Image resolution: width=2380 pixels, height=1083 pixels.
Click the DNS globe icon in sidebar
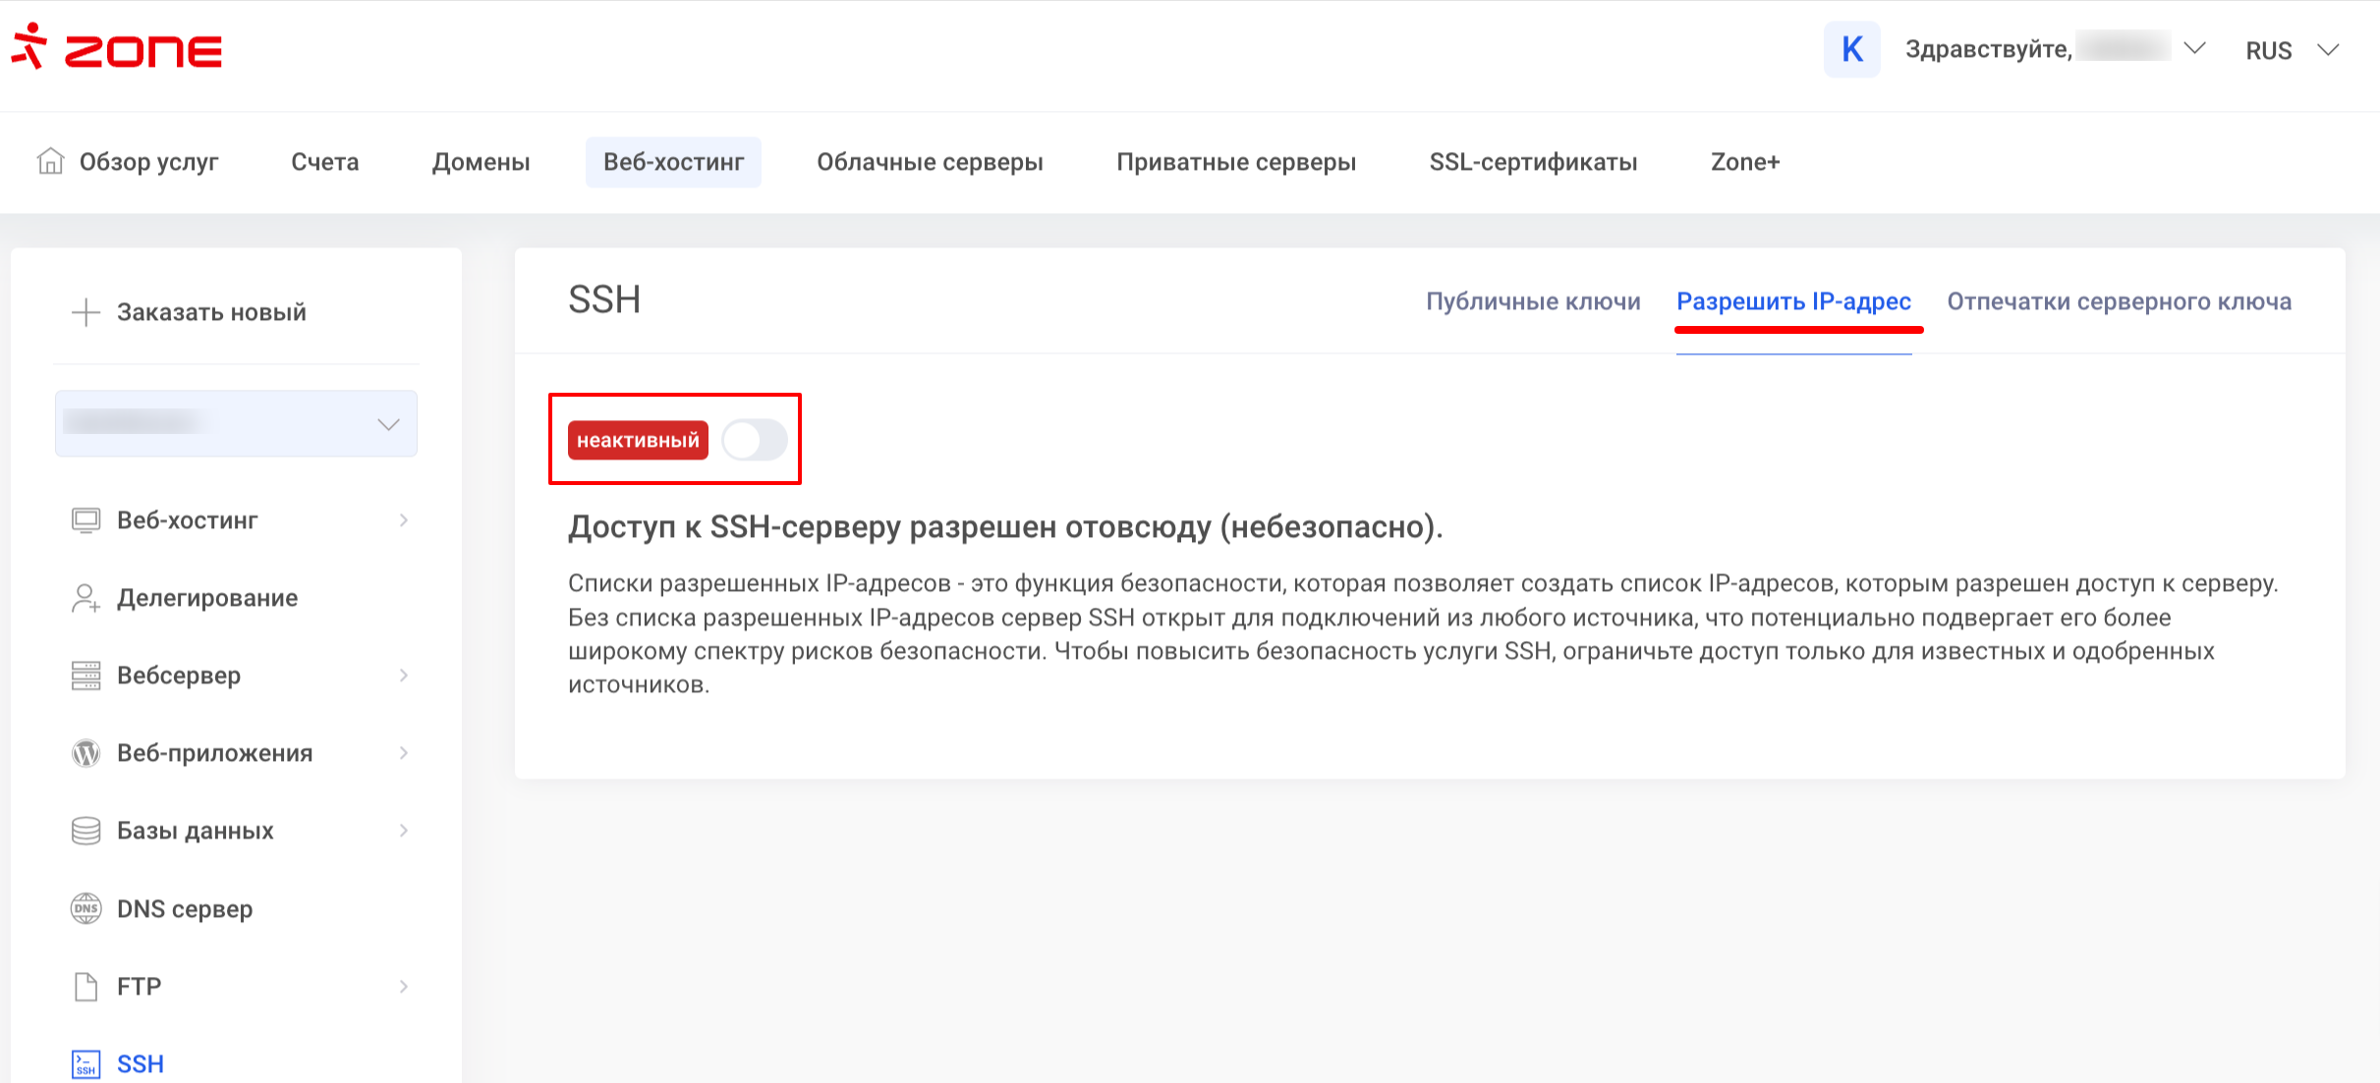[86, 908]
